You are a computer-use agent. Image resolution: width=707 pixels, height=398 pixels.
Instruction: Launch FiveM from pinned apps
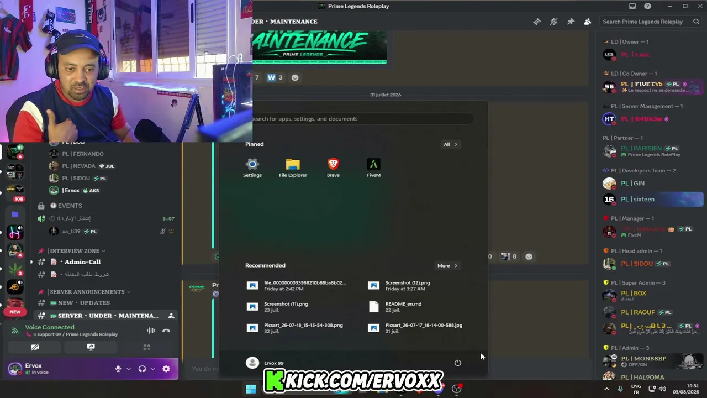pyautogui.click(x=373, y=168)
